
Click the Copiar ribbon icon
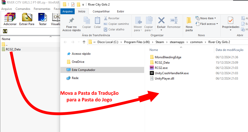pyautogui.click(x=87, y=21)
